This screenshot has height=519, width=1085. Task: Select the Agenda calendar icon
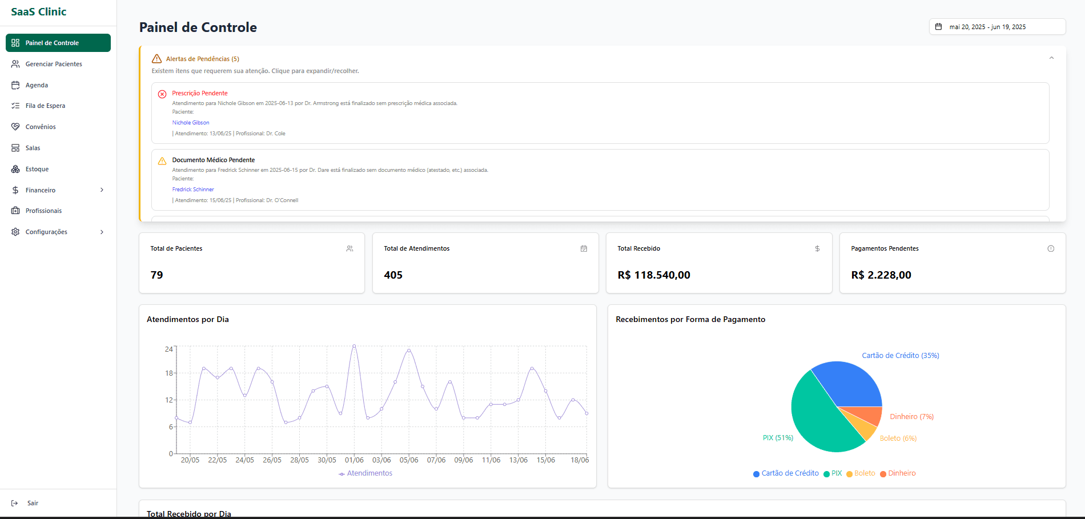click(15, 85)
